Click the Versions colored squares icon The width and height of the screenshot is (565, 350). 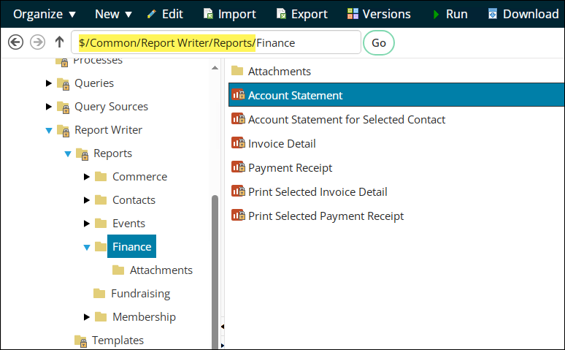click(x=353, y=14)
